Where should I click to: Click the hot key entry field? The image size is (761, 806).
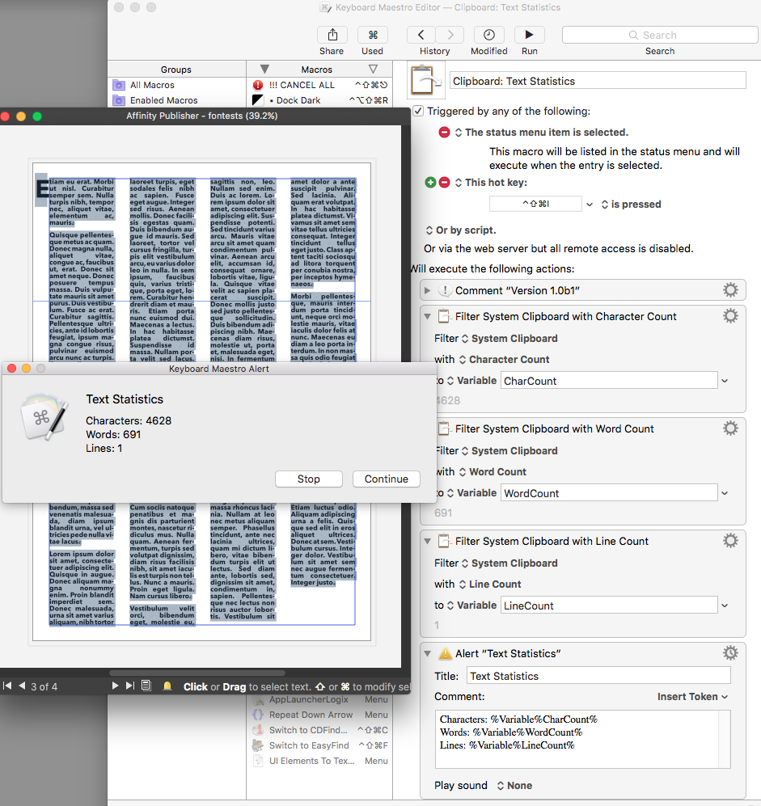(x=535, y=204)
